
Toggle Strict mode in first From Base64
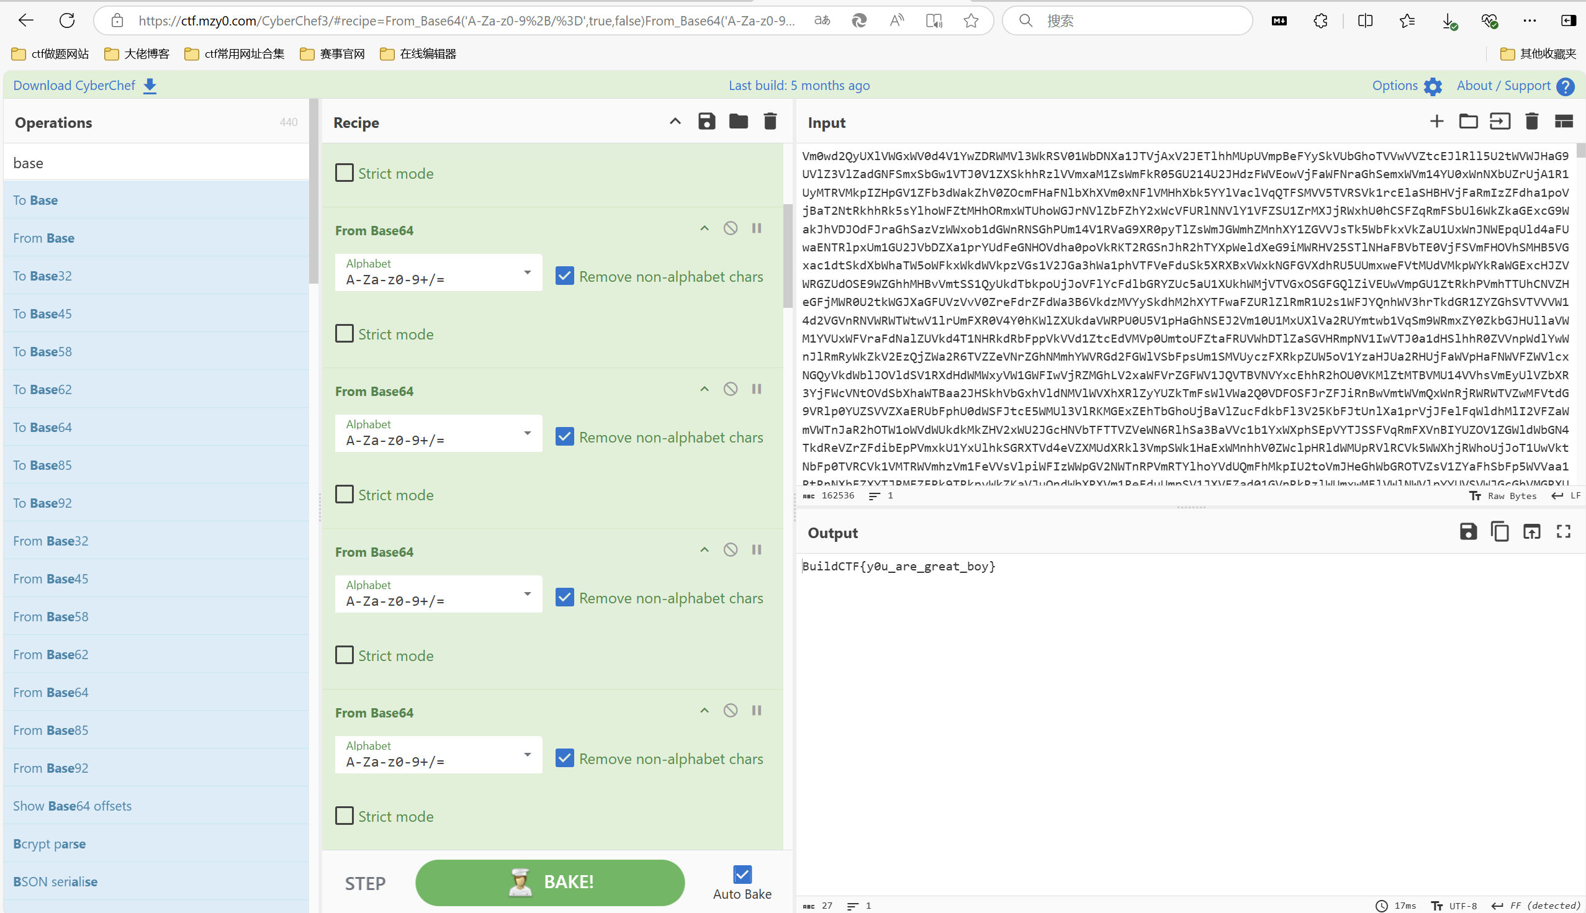point(345,333)
